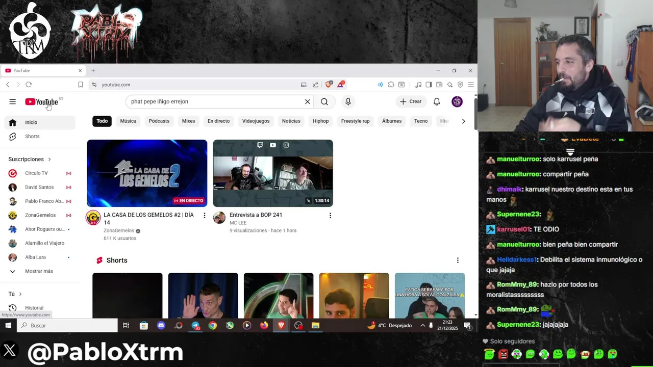
Task: Open David Santos subscription
Action: pyautogui.click(x=40, y=187)
